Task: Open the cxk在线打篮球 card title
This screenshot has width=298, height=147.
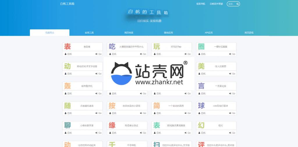Action: pyautogui.click(x=221, y=106)
